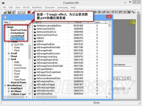This screenshot has width=142, height=106.
Task: Click the boxed letter P toolbar icon
Action: tap(120, 12)
